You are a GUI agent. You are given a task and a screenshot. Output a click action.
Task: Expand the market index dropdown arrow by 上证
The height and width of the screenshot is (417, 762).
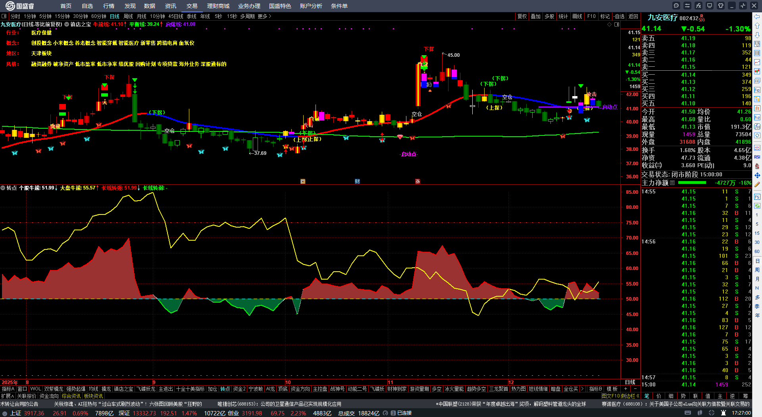pos(5,413)
